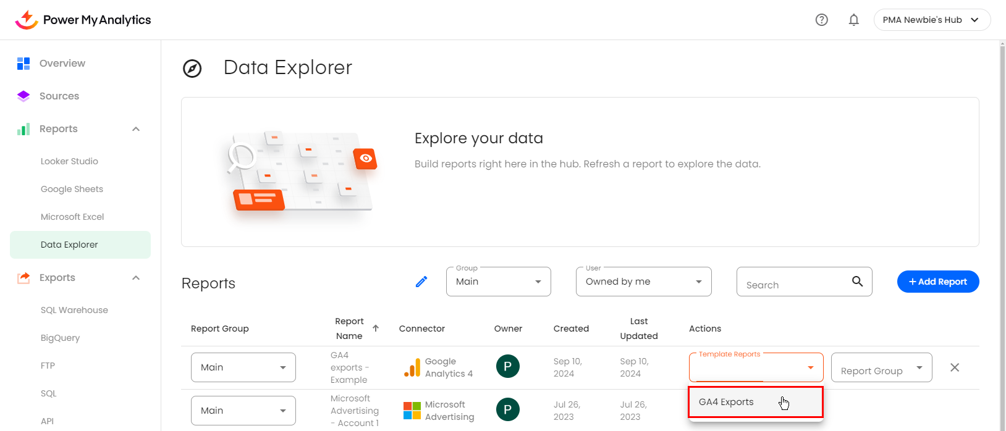The height and width of the screenshot is (431, 1006).
Task: Go to Sources in sidebar
Action: pos(59,96)
